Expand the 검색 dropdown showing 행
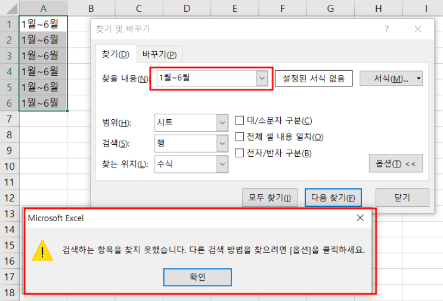The width and height of the screenshot is (443, 301). coord(222,143)
